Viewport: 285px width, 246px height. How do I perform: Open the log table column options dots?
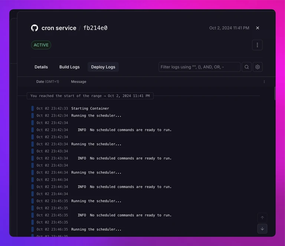click(x=264, y=82)
